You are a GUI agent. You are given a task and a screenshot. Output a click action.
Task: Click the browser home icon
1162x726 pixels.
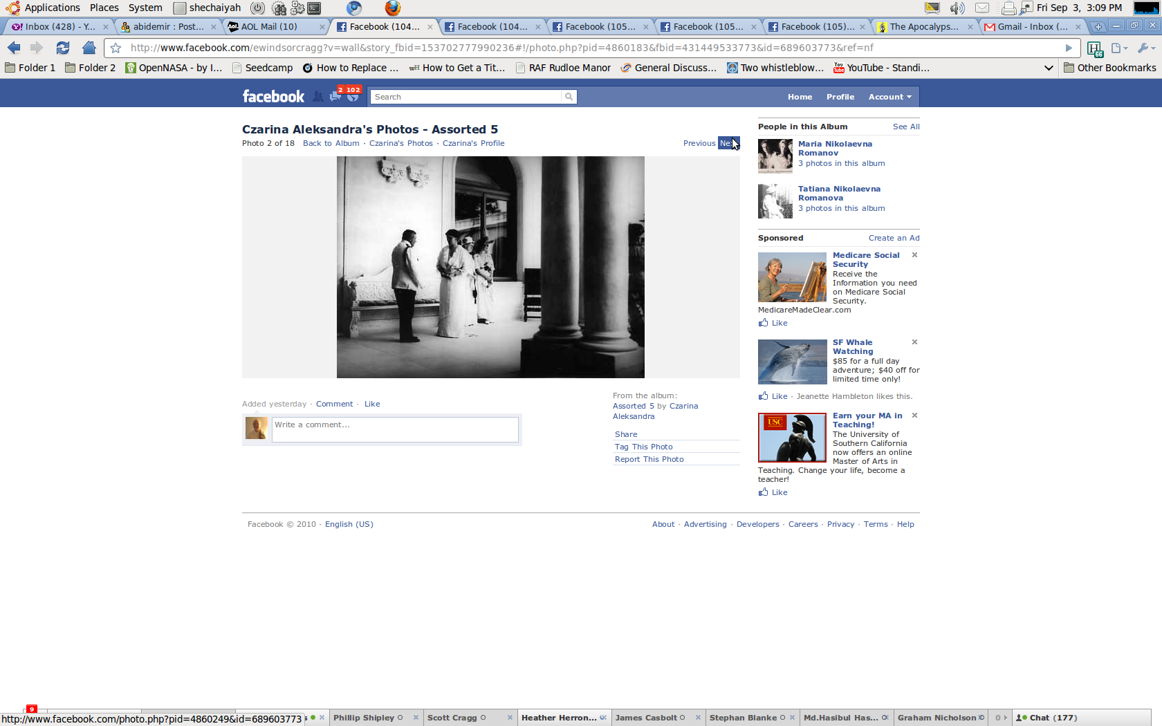(x=89, y=48)
